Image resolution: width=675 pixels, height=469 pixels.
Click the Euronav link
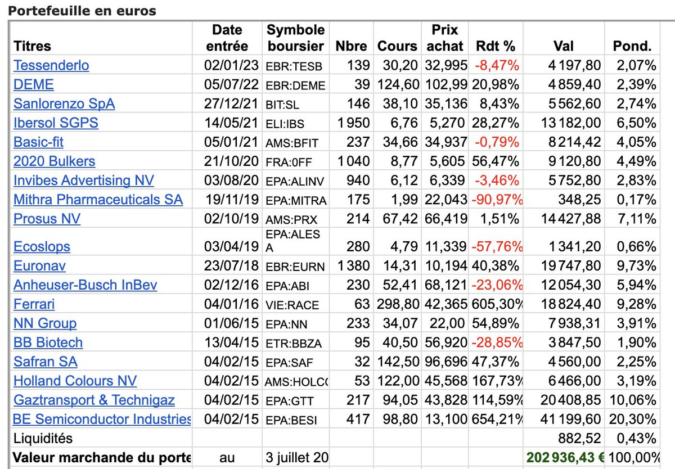click(39, 265)
